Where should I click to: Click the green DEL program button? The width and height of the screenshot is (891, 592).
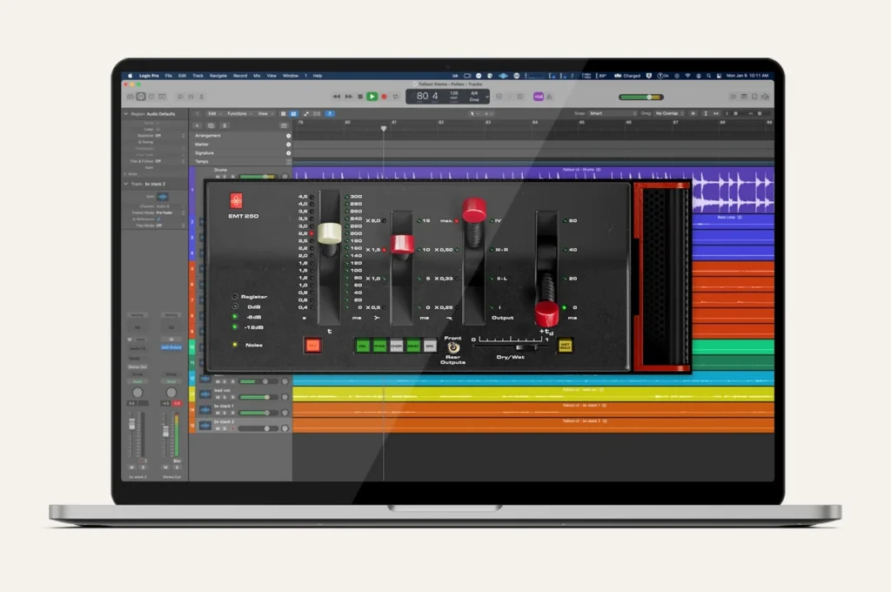click(362, 346)
